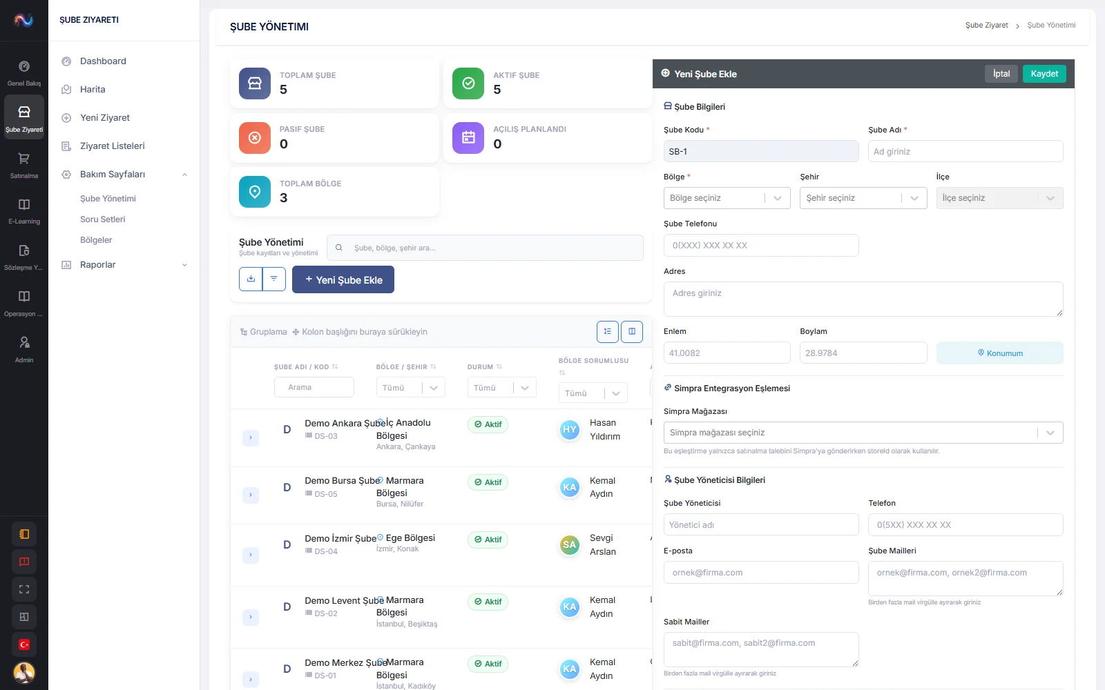Open Genel Bakış in the dark sidebar
Screen dimensions: 1105x690
point(24,72)
